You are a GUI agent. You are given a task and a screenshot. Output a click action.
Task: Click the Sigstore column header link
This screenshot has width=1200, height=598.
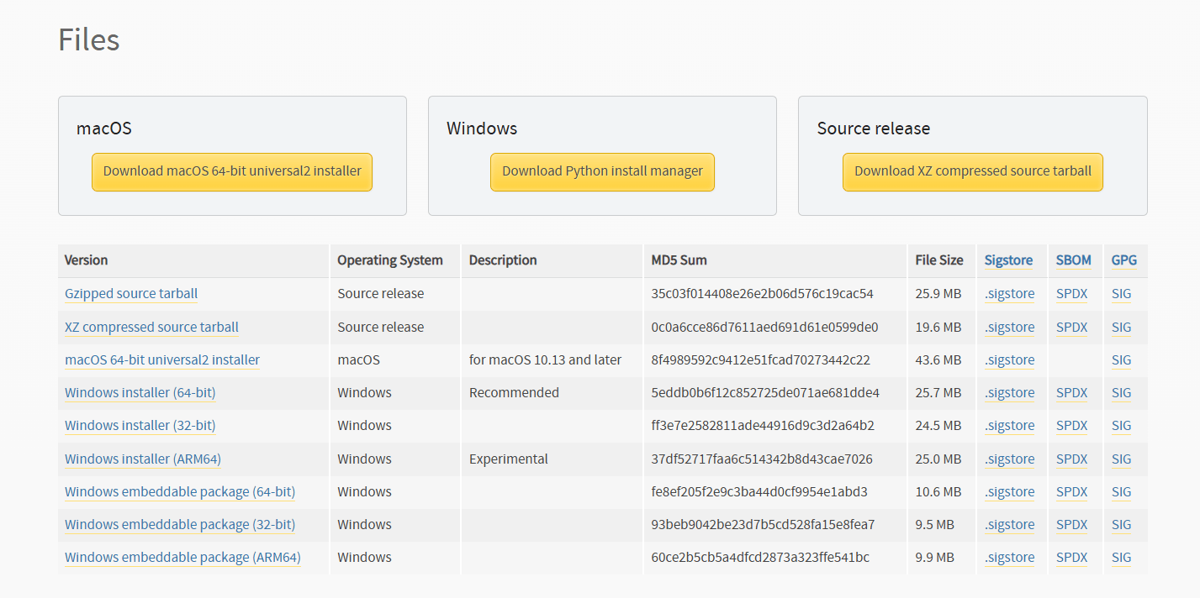[1008, 260]
